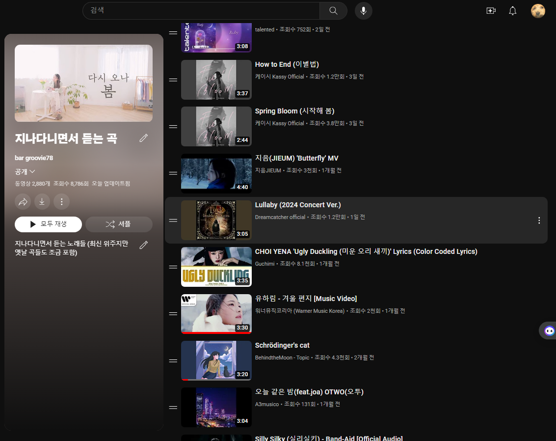556x441 pixels.
Task: Open the CHOI YENA Ugly Duckling title
Action: coord(366,251)
